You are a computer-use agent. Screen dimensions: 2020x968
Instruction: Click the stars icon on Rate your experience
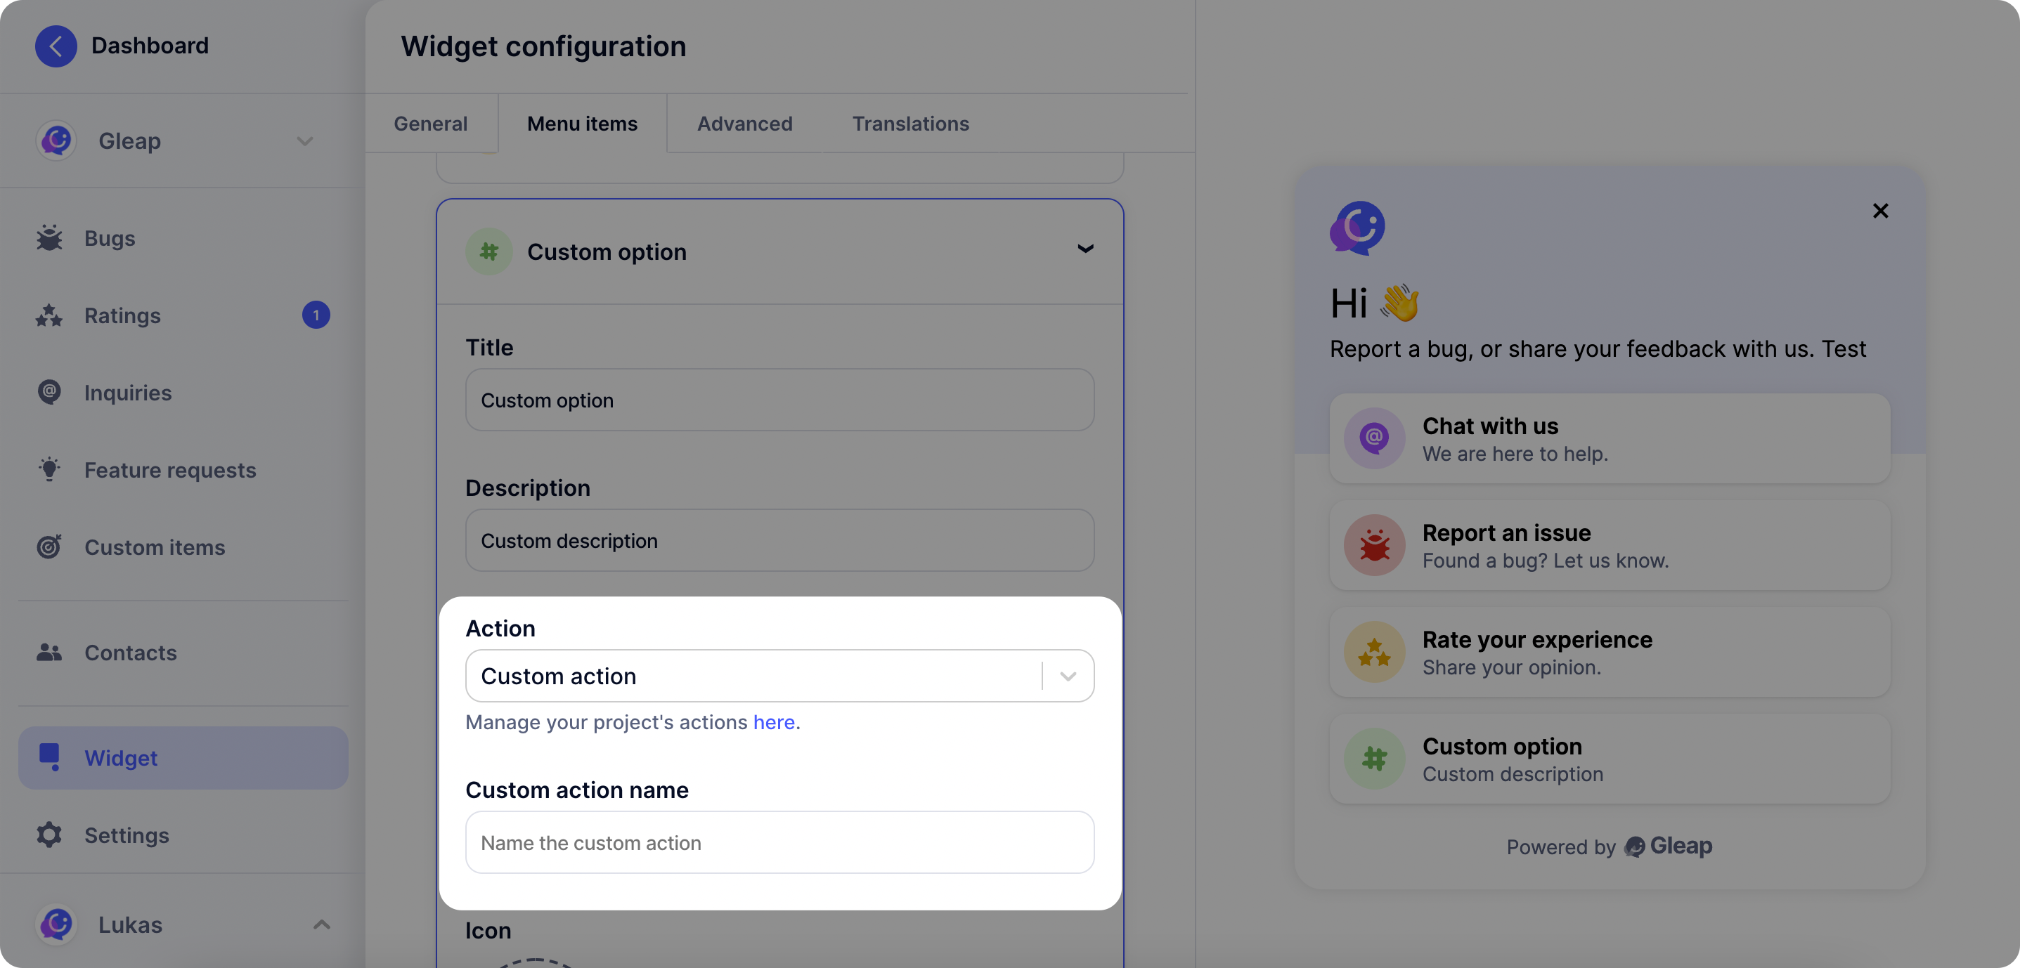click(1374, 652)
